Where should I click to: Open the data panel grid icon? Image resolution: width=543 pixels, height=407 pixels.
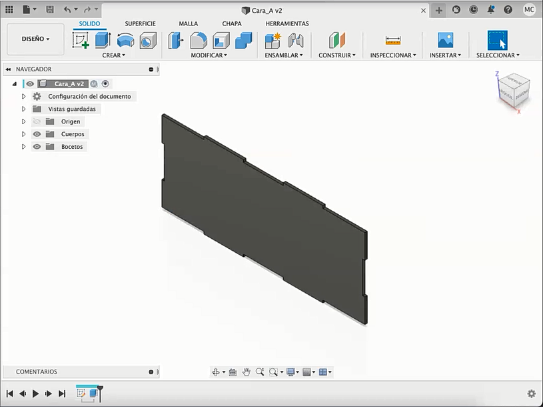[9, 10]
